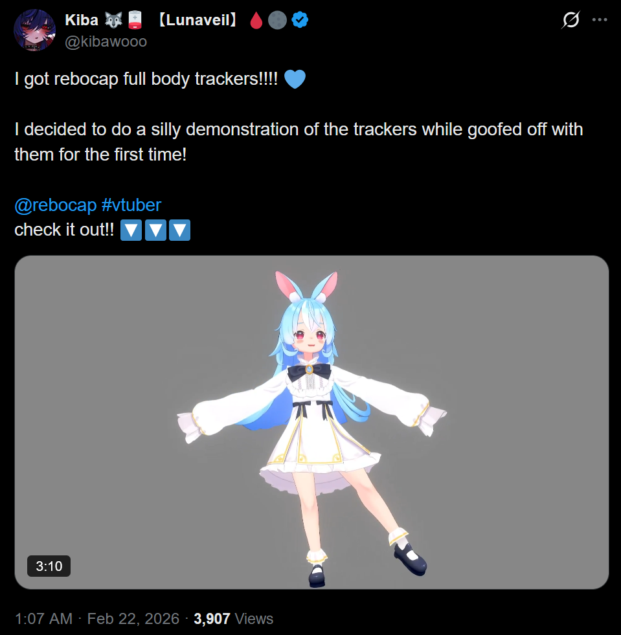This screenshot has height=635, width=621.
Task: Click the Lunaveil bracketed name text
Action: point(198,20)
